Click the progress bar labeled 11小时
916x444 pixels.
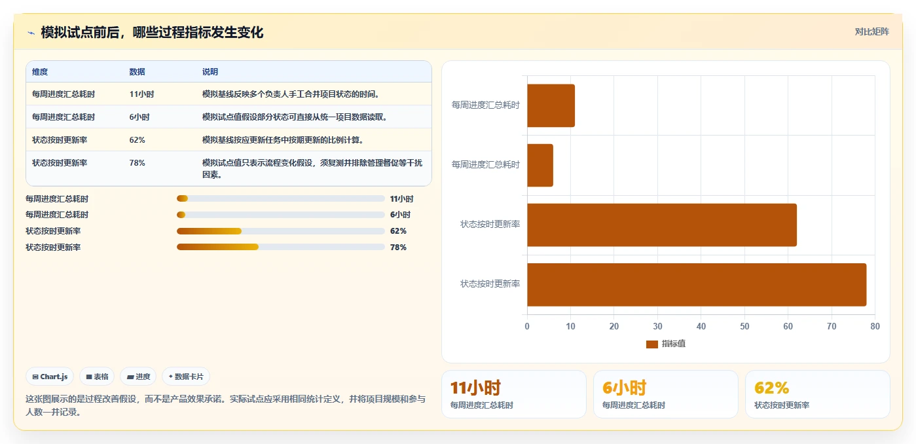point(281,198)
